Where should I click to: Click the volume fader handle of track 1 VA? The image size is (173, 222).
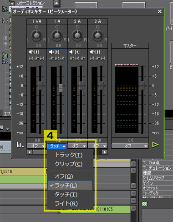41,86
